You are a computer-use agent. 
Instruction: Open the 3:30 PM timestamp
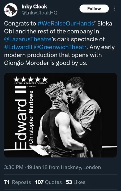[x=14, y=167]
